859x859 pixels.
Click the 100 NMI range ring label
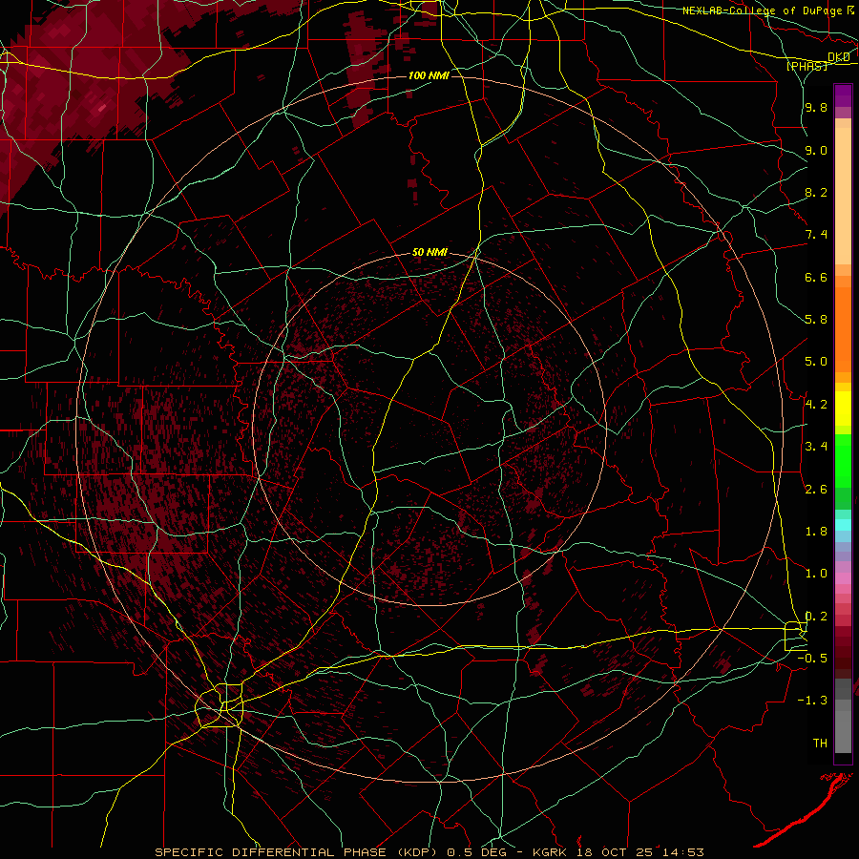tap(429, 75)
